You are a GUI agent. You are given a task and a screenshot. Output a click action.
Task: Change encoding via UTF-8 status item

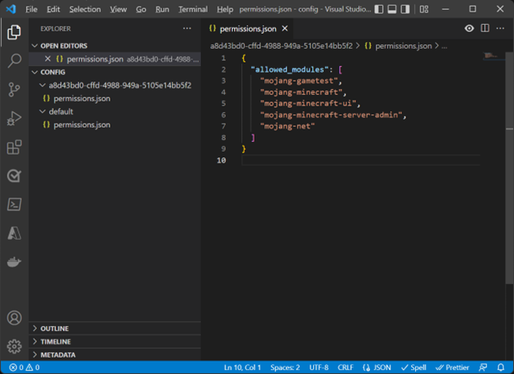click(319, 367)
